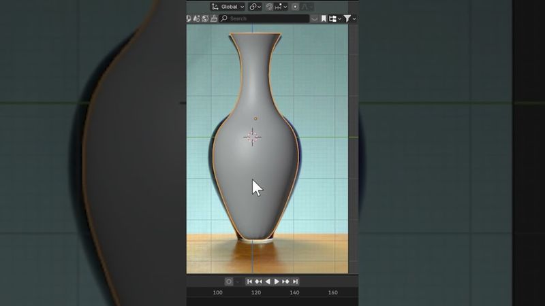Play animation in reverse
545x306 pixels.
pos(267,282)
